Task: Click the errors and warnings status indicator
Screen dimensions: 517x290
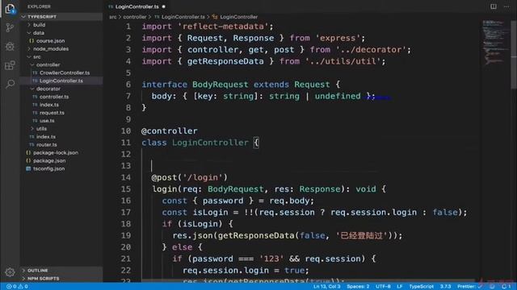Action: 17,287
